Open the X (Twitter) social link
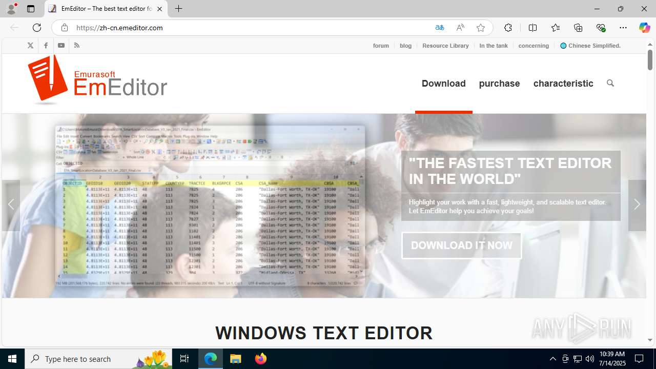 click(x=30, y=46)
